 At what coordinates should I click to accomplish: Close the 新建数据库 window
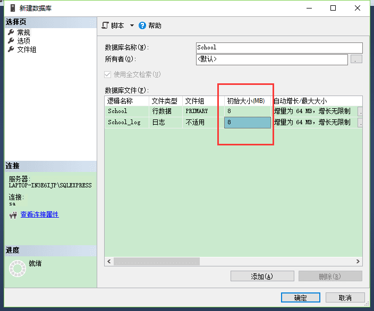358,8
